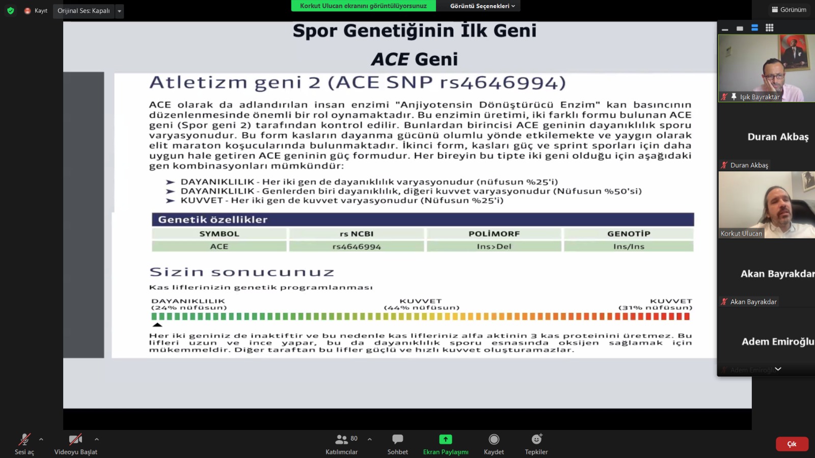Select Korkut Ulucan's video thumbnail

click(766, 205)
